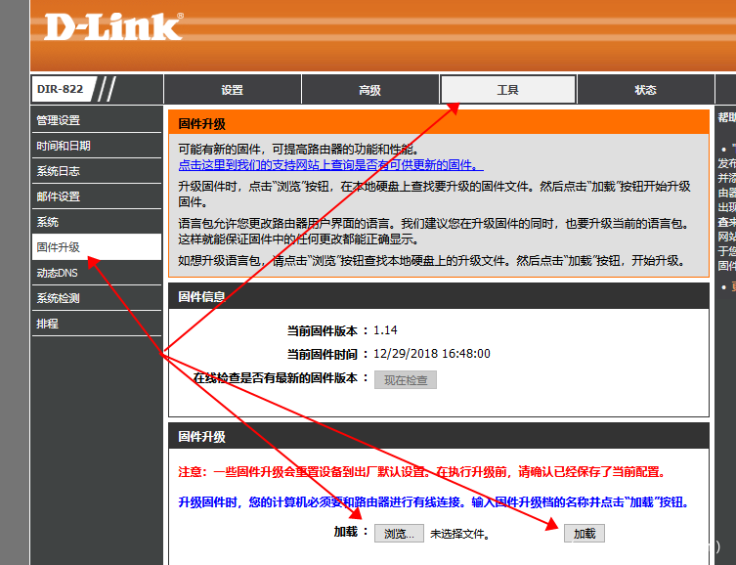Switch to the 高级 tab
Viewport: 736px width, 565px height.
click(x=369, y=90)
